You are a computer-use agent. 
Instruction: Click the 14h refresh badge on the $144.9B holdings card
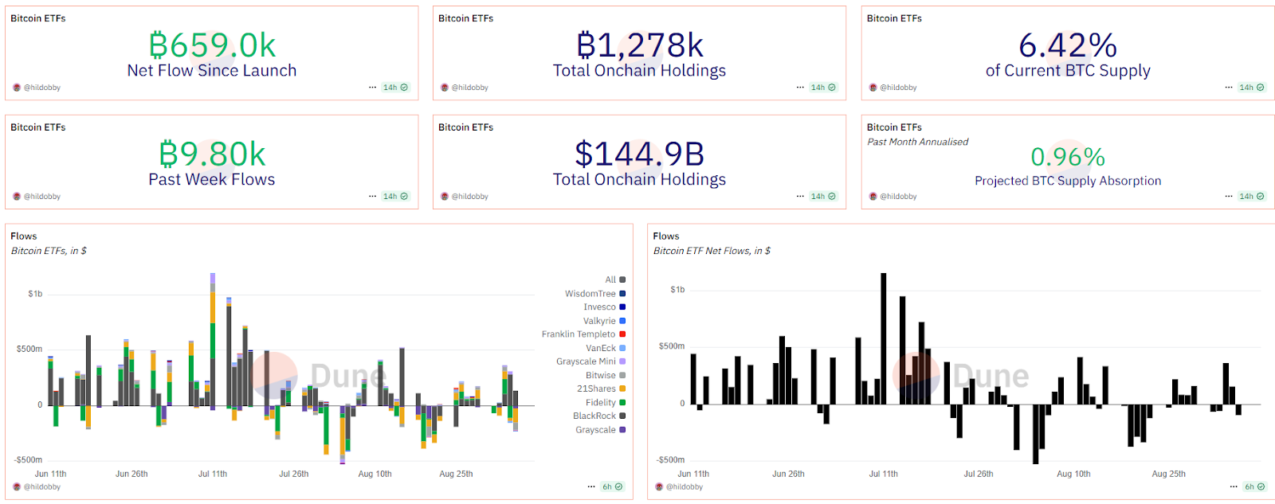[x=823, y=197]
